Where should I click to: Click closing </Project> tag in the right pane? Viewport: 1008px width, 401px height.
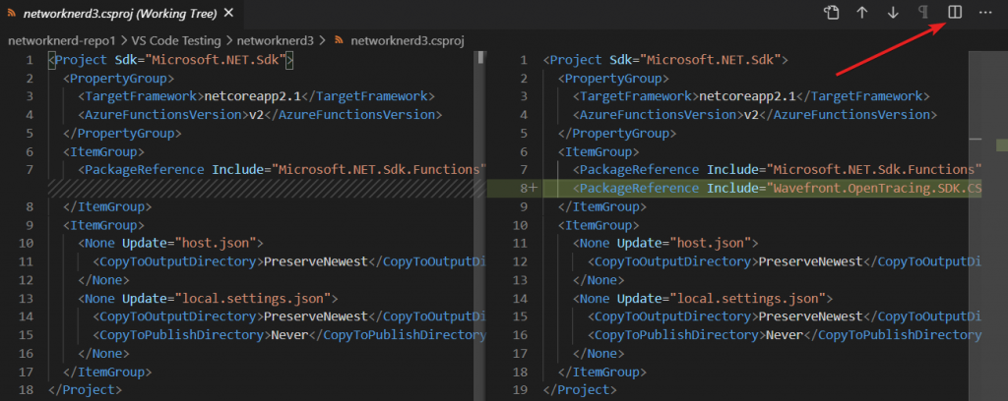[580, 389]
